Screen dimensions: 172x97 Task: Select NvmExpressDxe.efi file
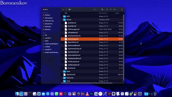pos(92,36)
